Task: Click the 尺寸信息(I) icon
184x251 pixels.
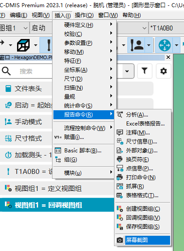Action: tap(120, 142)
